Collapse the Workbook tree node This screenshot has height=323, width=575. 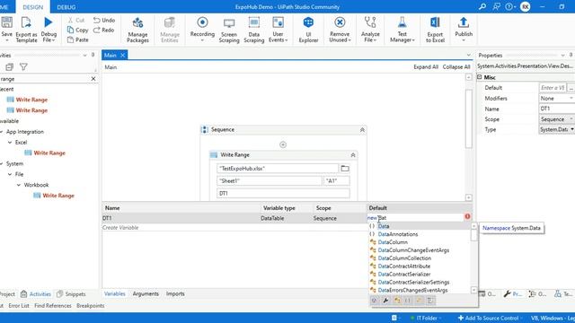tap(19, 185)
